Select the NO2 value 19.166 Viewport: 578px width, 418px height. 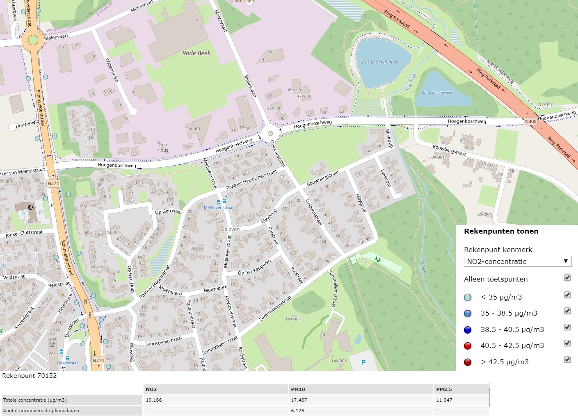point(154,400)
